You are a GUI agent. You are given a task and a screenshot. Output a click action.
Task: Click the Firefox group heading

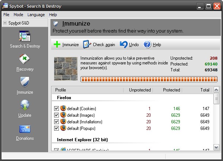(x=64, y=98)
